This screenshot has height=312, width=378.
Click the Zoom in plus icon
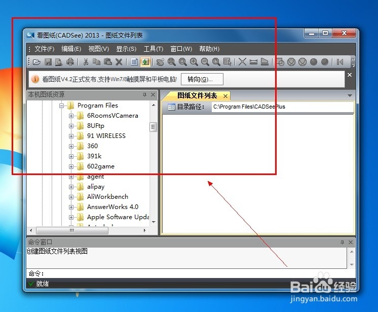194,62
